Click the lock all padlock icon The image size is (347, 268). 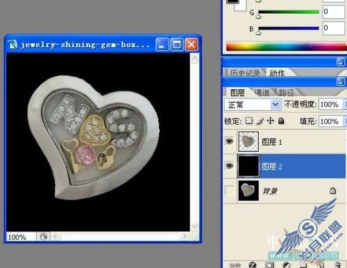tap(281, 120)
